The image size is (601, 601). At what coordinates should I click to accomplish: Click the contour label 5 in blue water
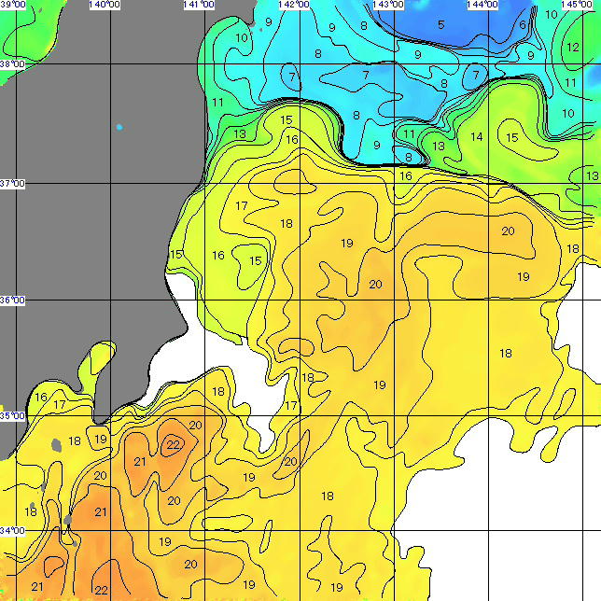[440, 24]
